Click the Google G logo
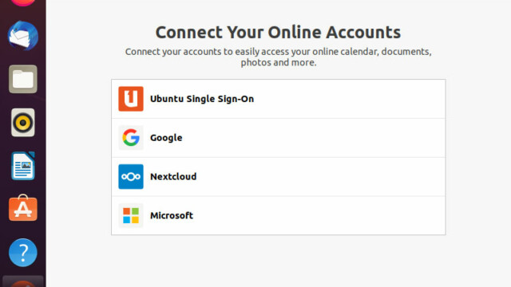 click(x=131, y=138)
